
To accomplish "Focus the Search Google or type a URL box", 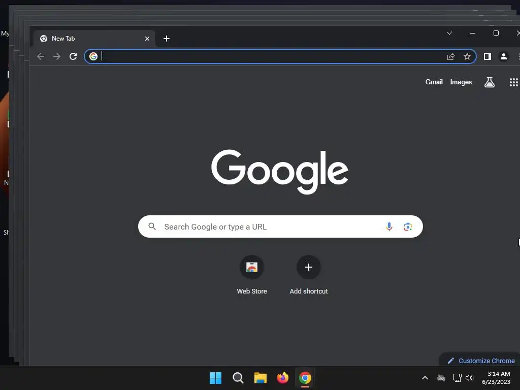I will click(280, 226).
